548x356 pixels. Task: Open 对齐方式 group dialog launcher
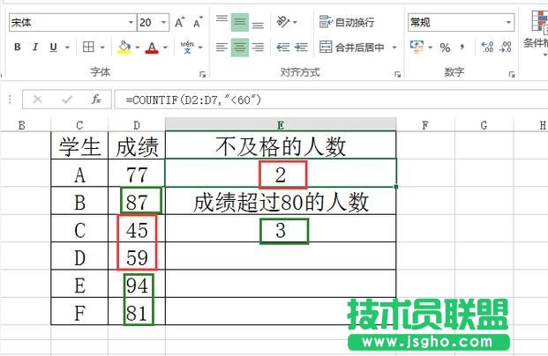[397, 74]
